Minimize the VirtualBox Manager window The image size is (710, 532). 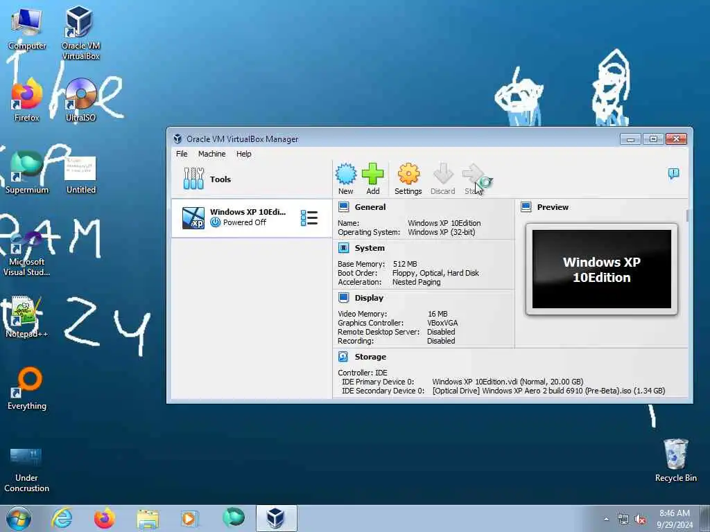click(630, 139)
